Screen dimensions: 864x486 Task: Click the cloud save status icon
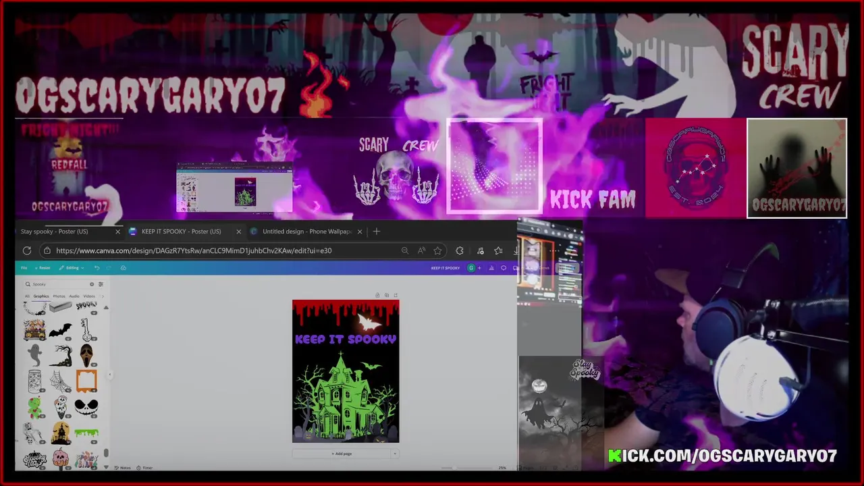point(124,268)
